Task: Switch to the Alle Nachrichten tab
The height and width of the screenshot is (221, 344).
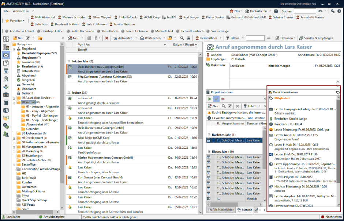Action: [x=221, y=210]
